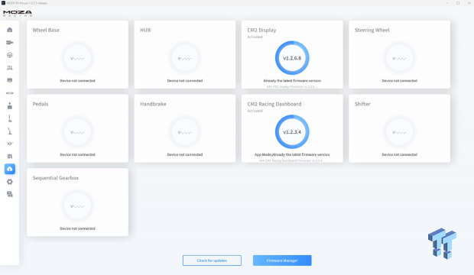The height and width of the screenshot is (275, 474).
Task: Click empty version circle in Pedals card
Action: point(77,132)
